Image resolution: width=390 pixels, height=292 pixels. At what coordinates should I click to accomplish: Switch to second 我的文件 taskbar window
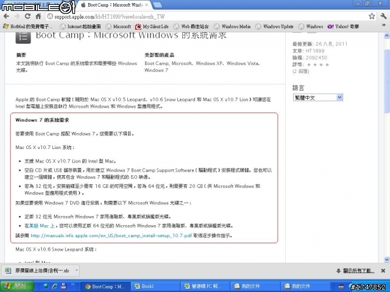[x=305, y=287]
